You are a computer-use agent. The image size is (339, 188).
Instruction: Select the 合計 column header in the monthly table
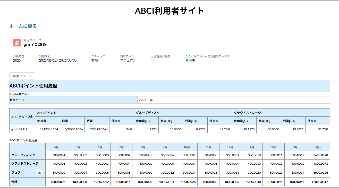[318, 147]
